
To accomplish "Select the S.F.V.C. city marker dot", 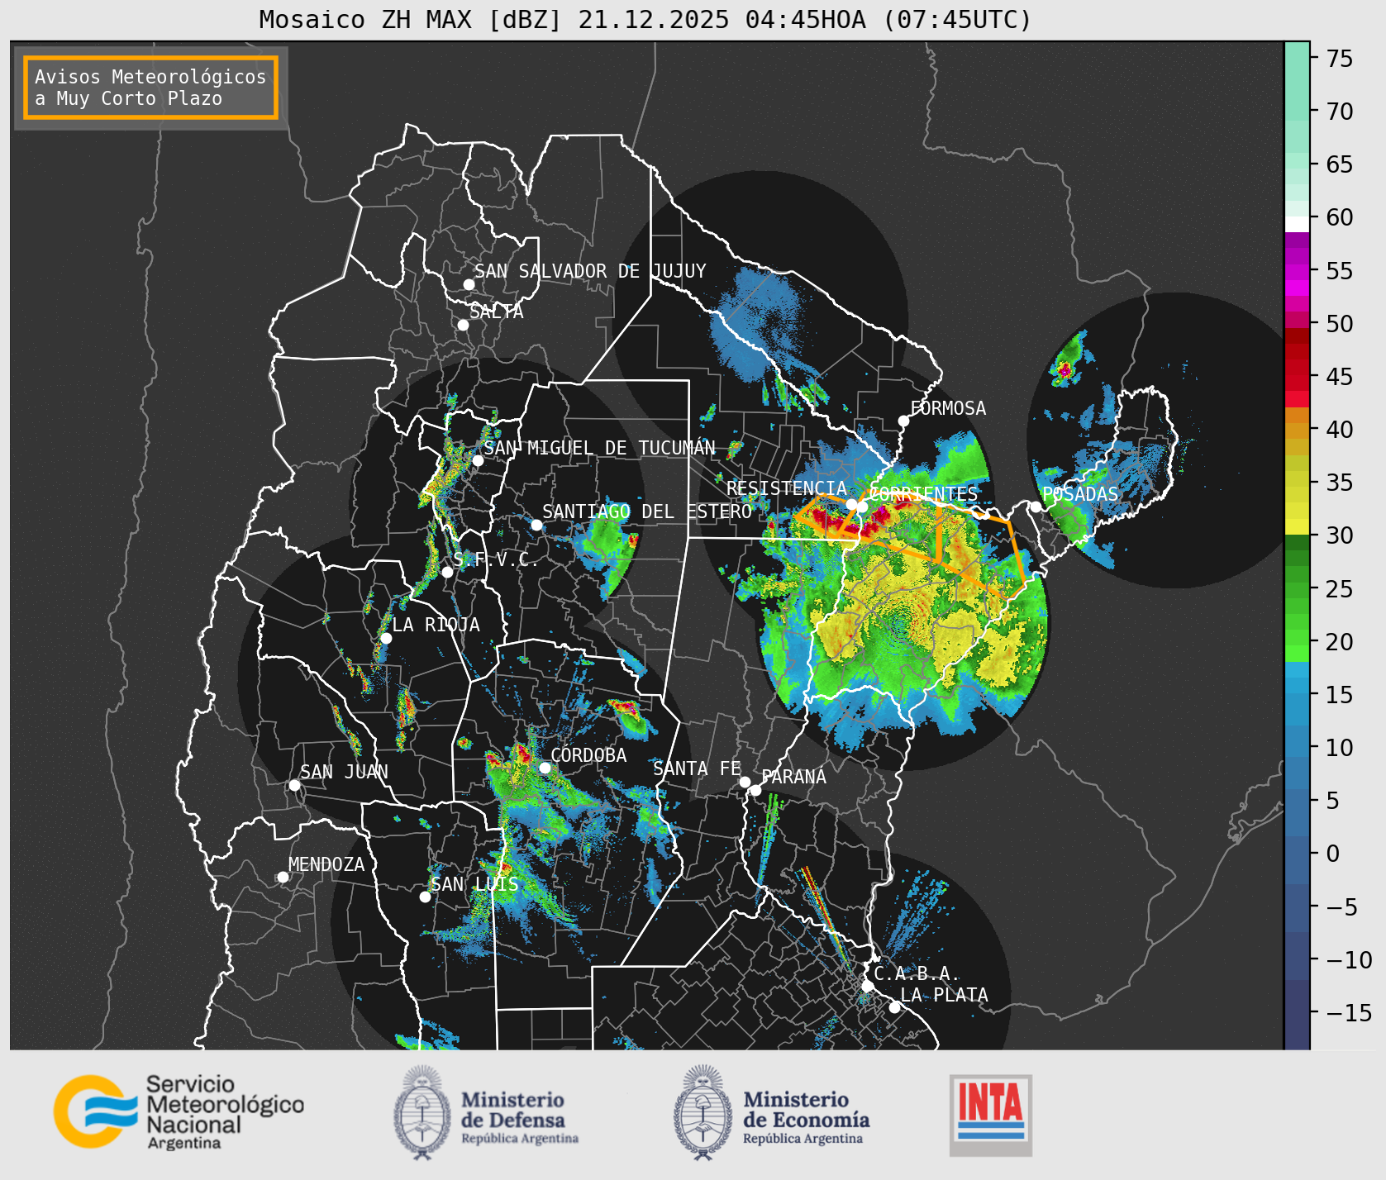I will tap(447, 572).
